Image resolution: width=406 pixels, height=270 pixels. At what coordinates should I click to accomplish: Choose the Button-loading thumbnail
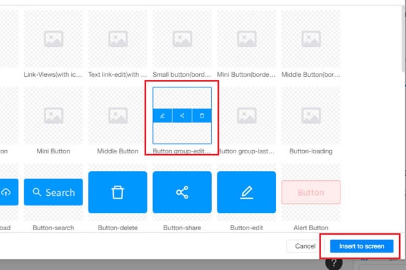pyautogui.click(x=310, y=115)
